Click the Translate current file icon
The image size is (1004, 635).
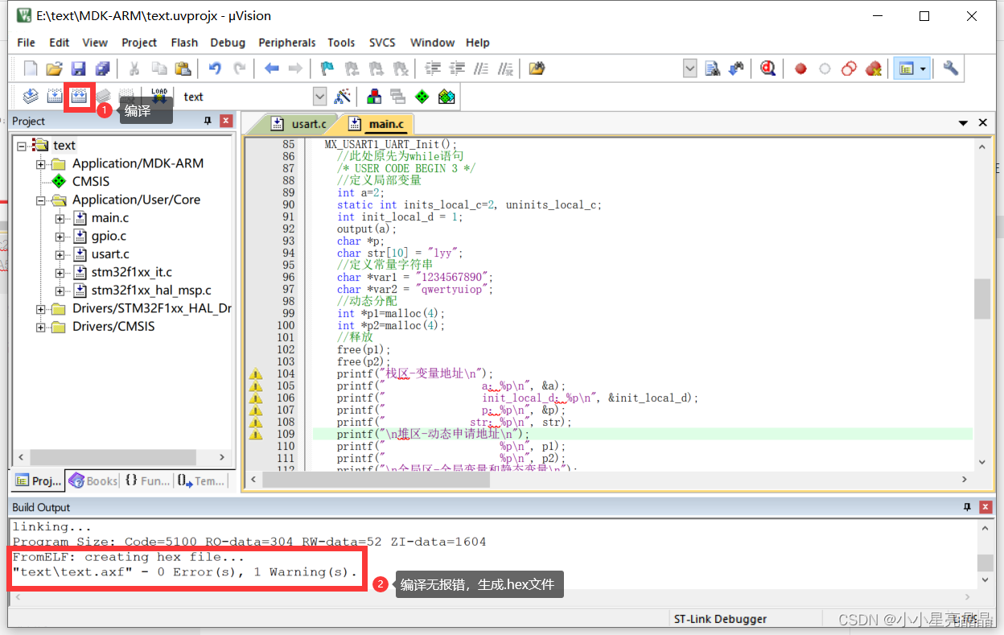31,97
